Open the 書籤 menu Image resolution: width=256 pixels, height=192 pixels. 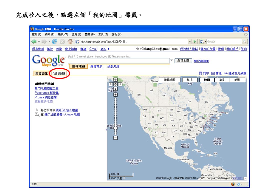click(89, 34)
